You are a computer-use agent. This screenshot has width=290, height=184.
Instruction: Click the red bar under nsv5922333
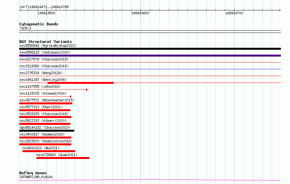click(45, 124)
